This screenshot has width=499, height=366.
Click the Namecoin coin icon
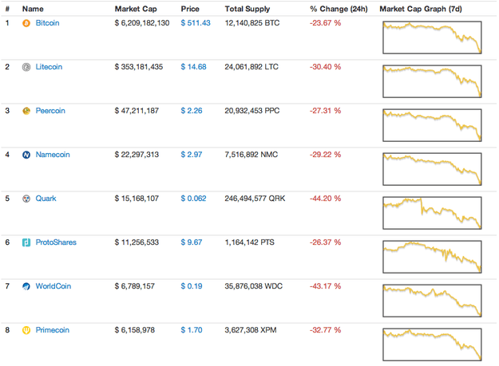(x=26, y=155)
